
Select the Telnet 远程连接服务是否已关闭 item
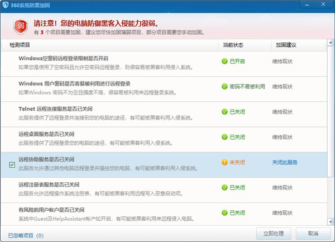coord(164,114)
